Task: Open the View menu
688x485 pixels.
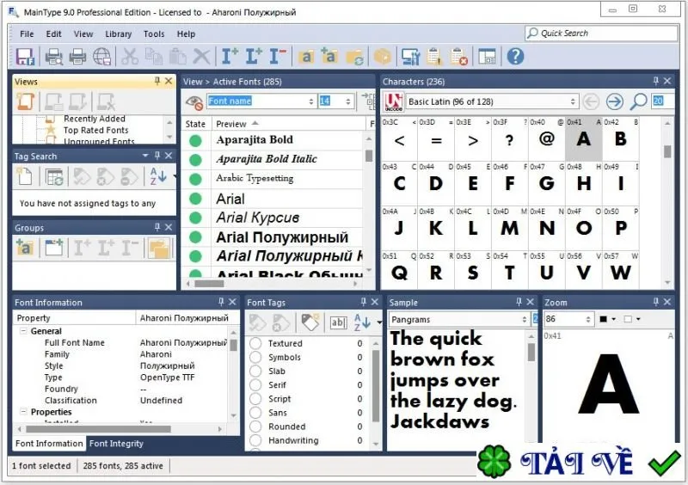Action: (83, 34)
